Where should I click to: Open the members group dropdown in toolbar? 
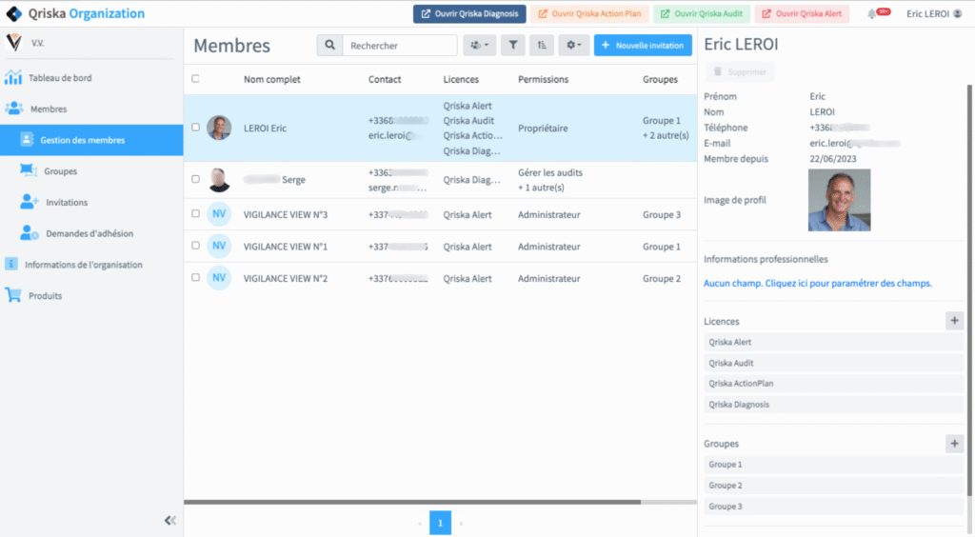tap(480, 46)
